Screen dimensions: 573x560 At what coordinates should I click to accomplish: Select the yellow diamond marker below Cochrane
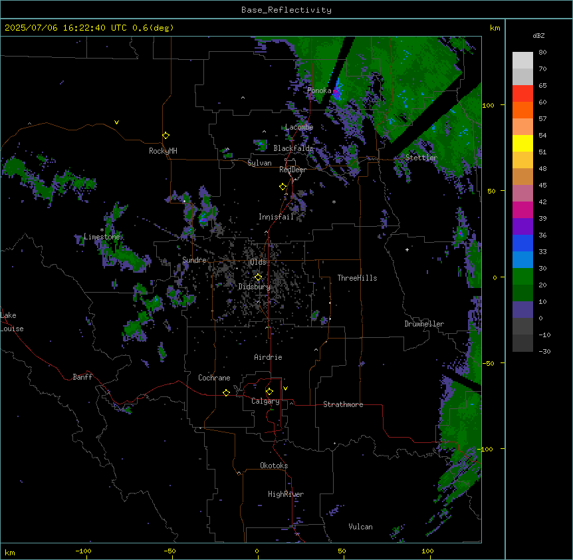227,392
